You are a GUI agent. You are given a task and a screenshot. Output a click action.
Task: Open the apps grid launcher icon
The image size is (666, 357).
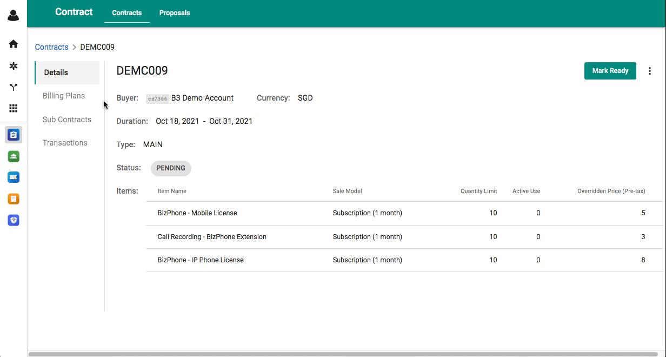tap(14, 109)
